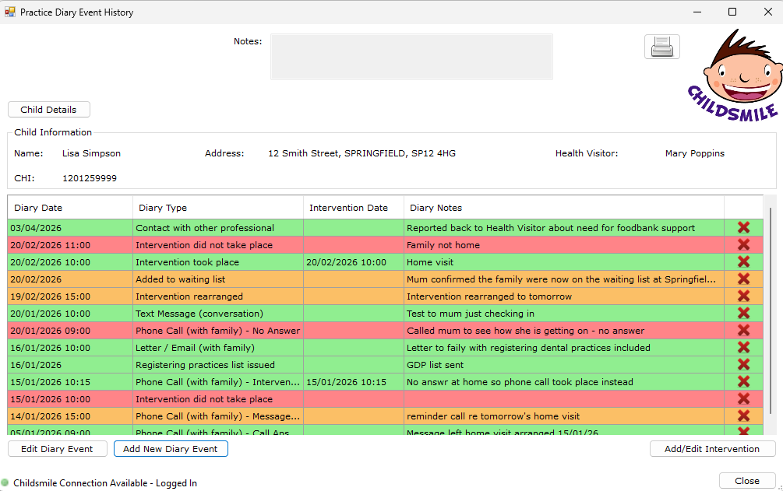Click Add New Diary Event
This screenshot has height=491, width=783.
pos(171,449)
